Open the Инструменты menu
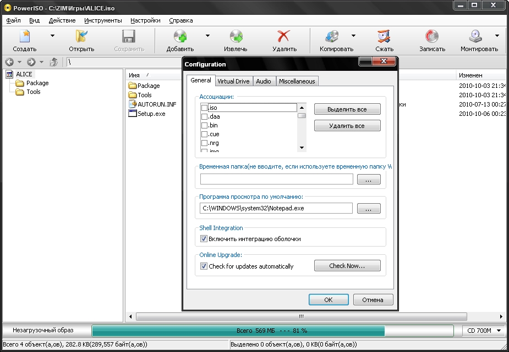 103,20
